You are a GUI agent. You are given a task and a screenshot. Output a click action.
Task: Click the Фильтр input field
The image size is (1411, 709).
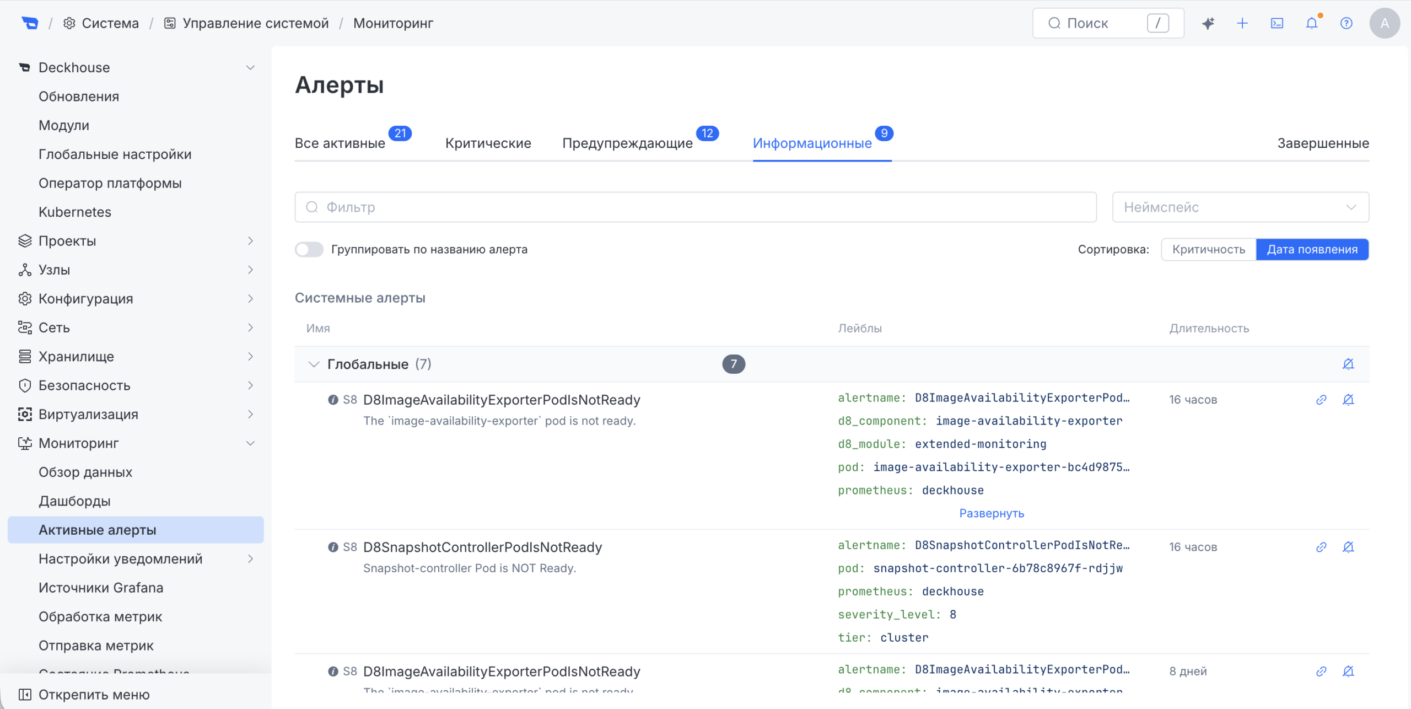pos(696,207)
